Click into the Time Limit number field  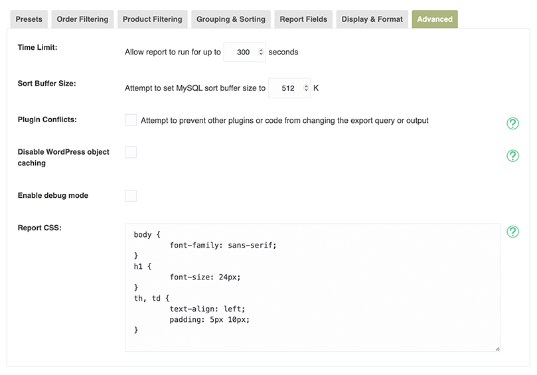pos(240,52)
